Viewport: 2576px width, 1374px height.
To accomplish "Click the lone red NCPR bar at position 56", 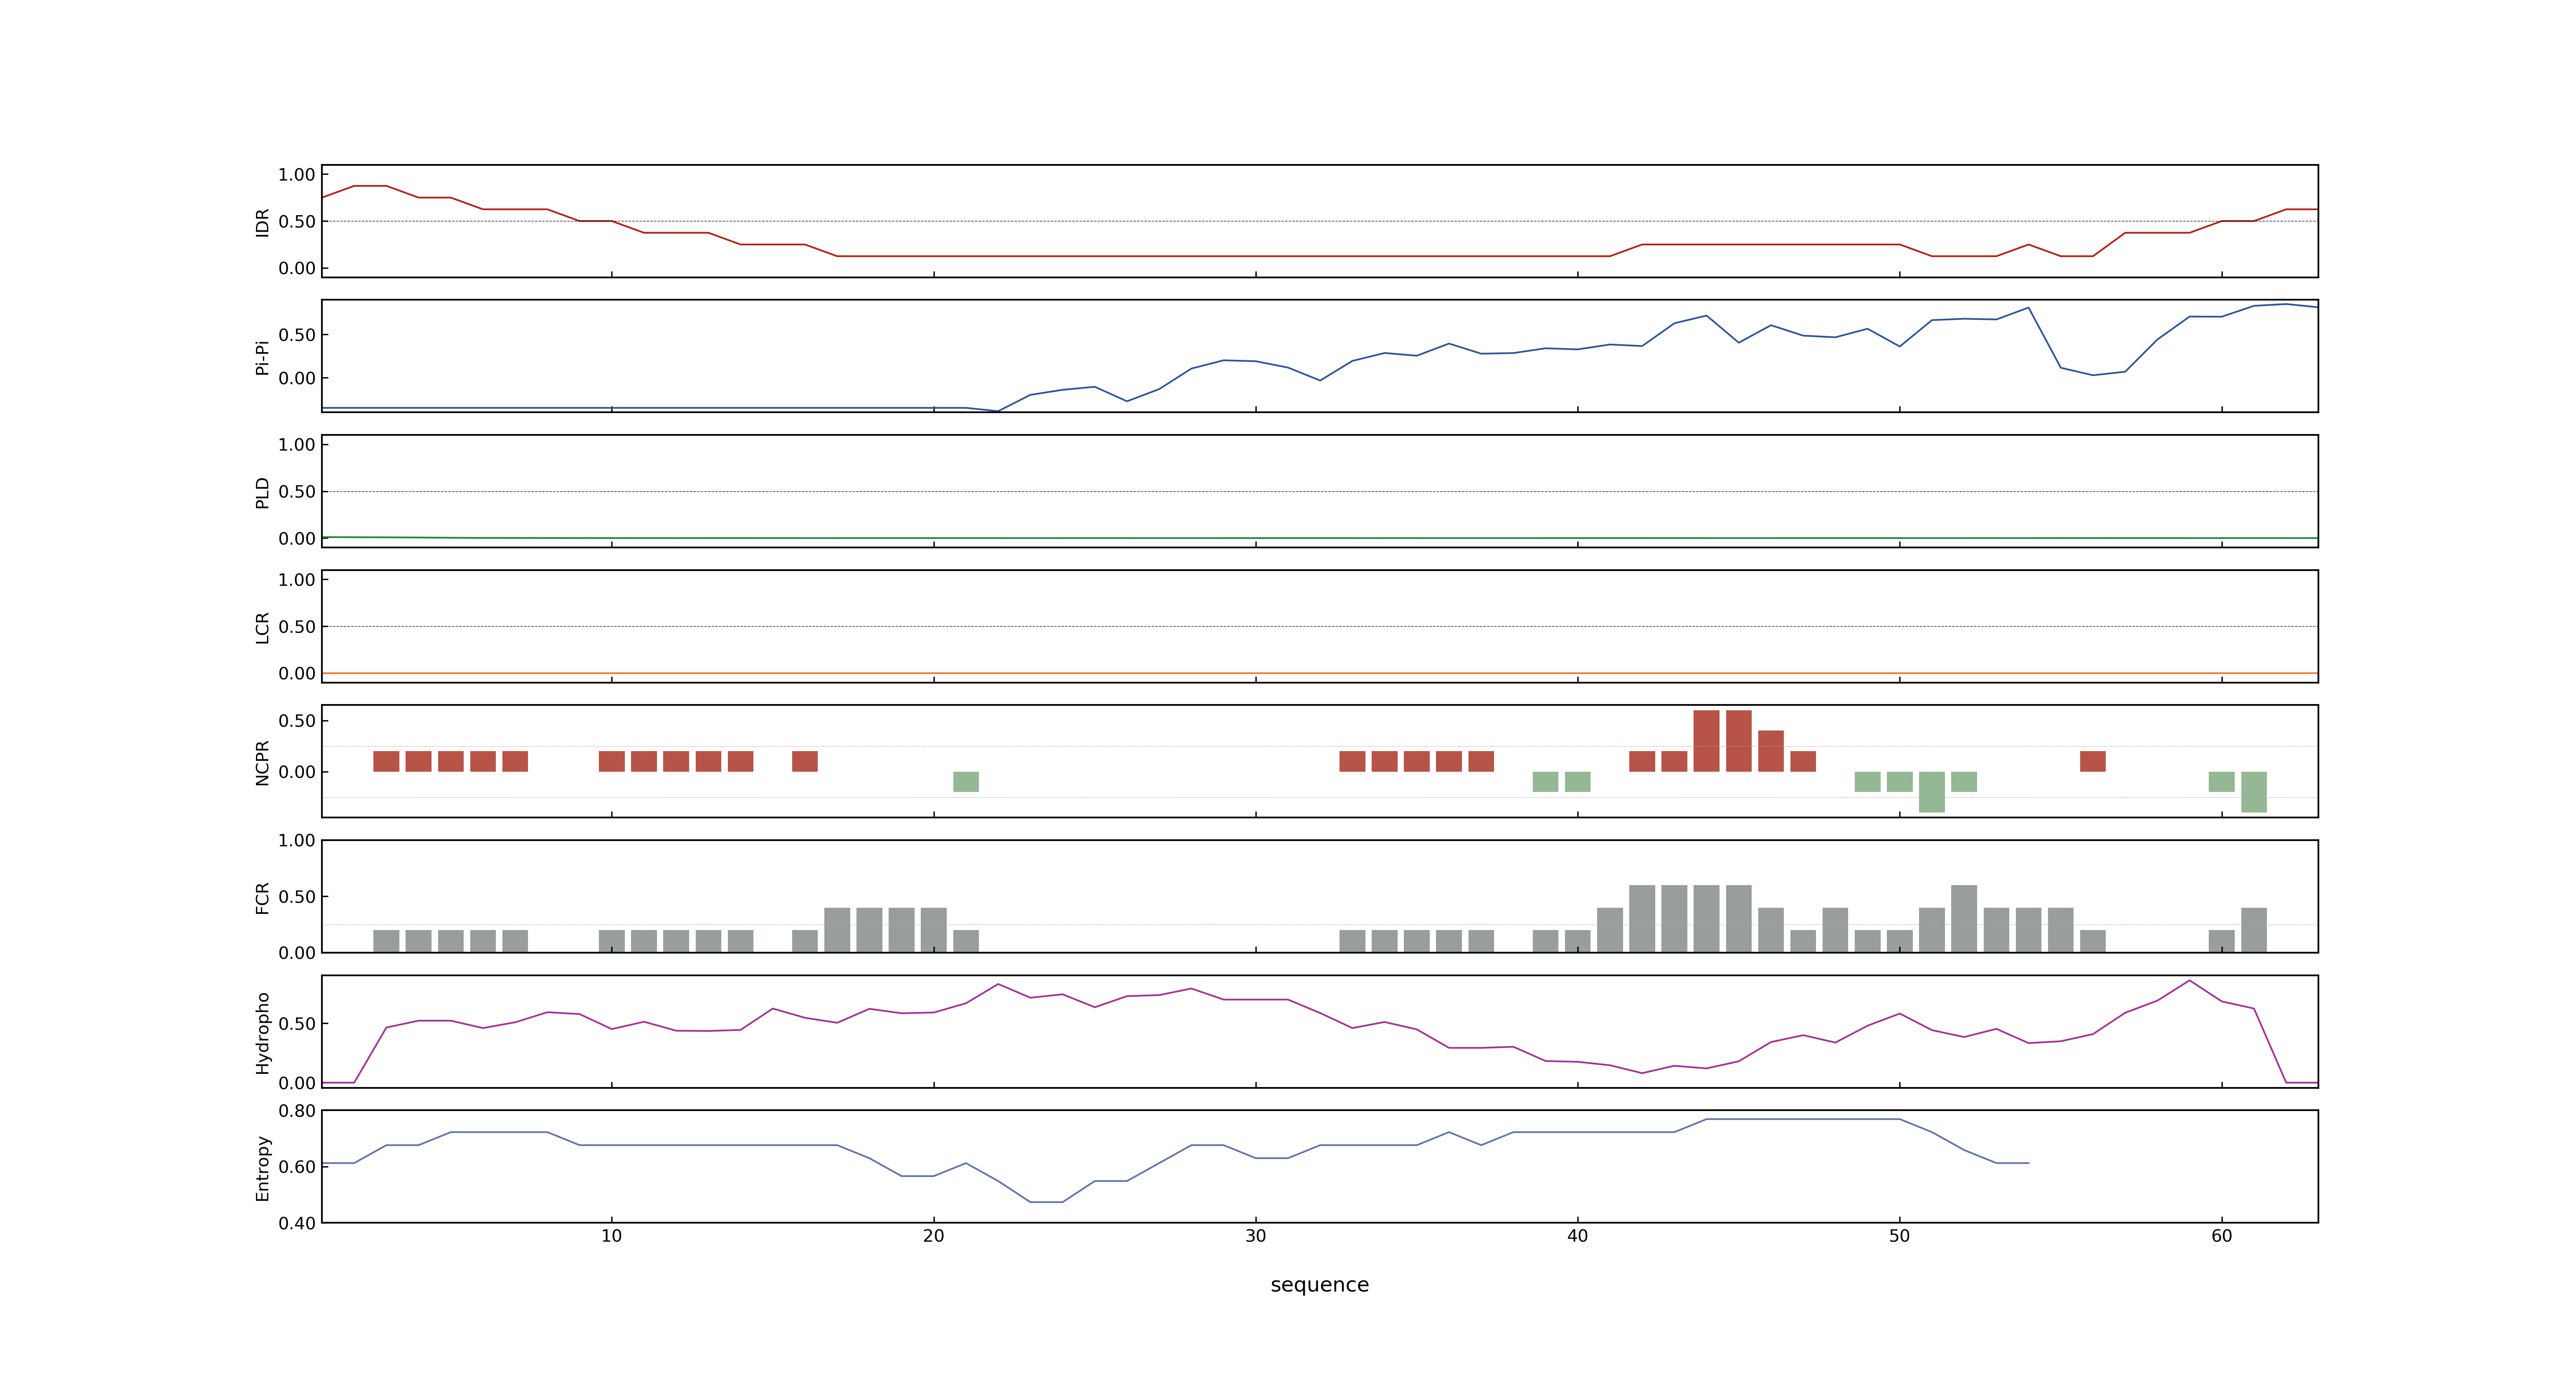I will (x=2092, y=761).
